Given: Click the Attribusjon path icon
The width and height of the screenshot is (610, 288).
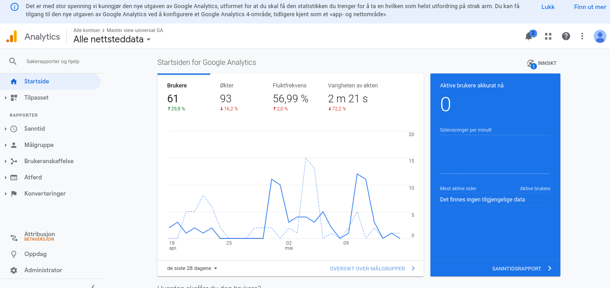Looking at the screenshot, I should (14, 237).
